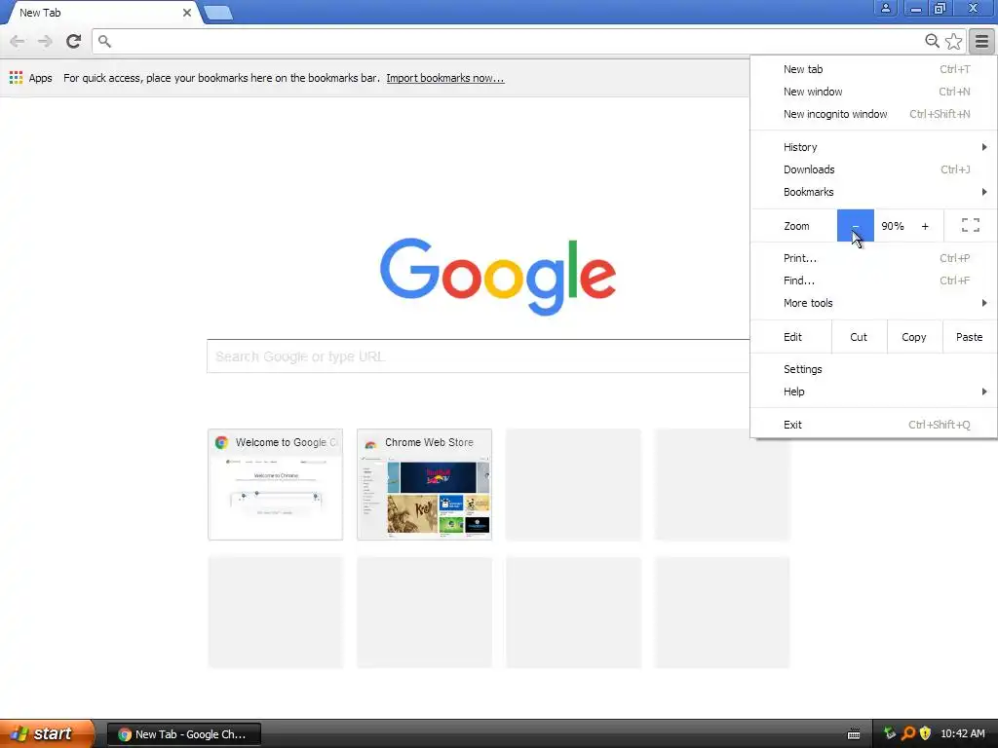Close the Chrome hamburger menu button
Viewport: 998px width, 748px height.
982,41
